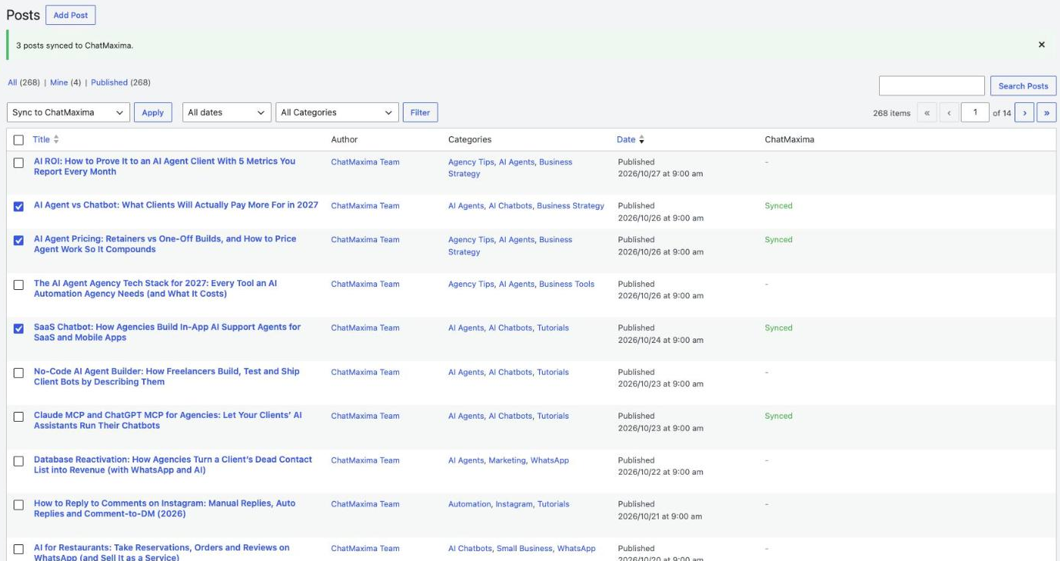Click the Categories column header
Image resolution: width=1060 pixels, height=561 pixels.
[x=469, y=139]
